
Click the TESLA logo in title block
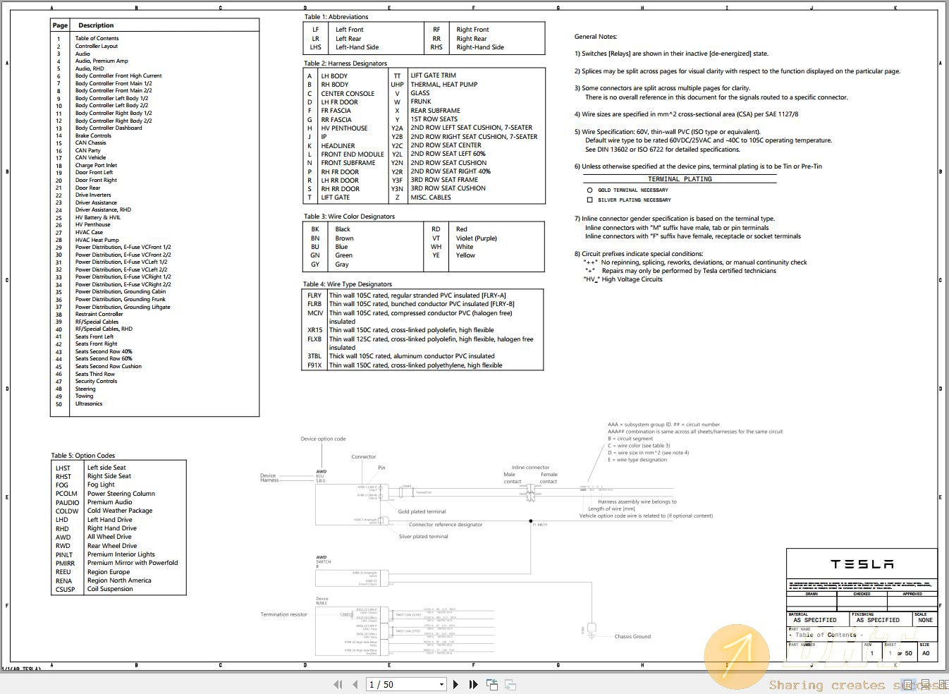click(862, 564)
